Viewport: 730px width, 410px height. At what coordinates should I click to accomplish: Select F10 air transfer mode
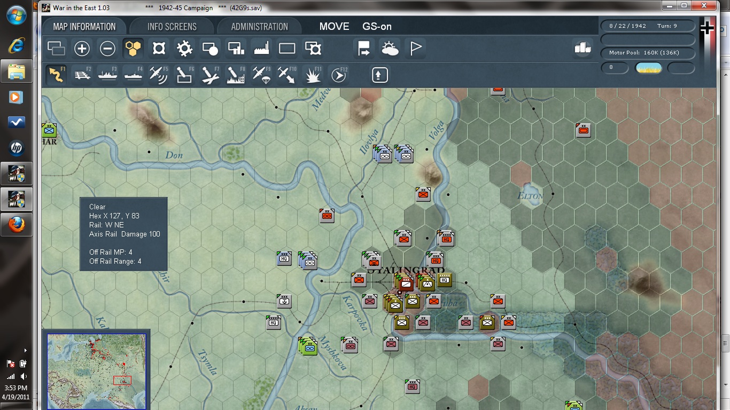(x=287, y=75)
